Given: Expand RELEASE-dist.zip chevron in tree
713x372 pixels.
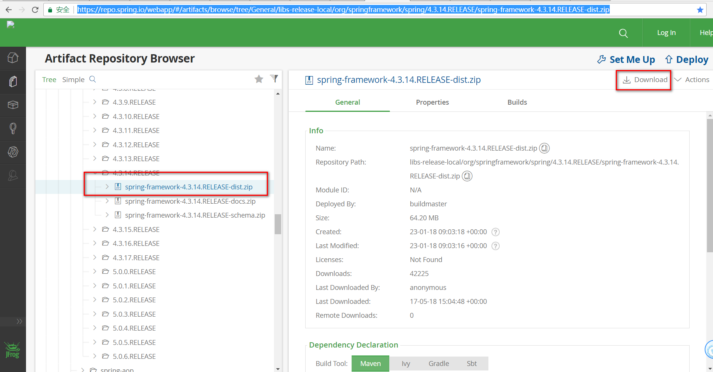Looking at the screenshot, I should [107, 187].
